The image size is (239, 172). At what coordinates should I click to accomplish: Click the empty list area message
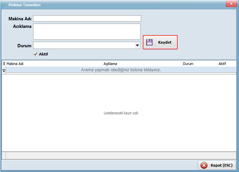(121, 113)
